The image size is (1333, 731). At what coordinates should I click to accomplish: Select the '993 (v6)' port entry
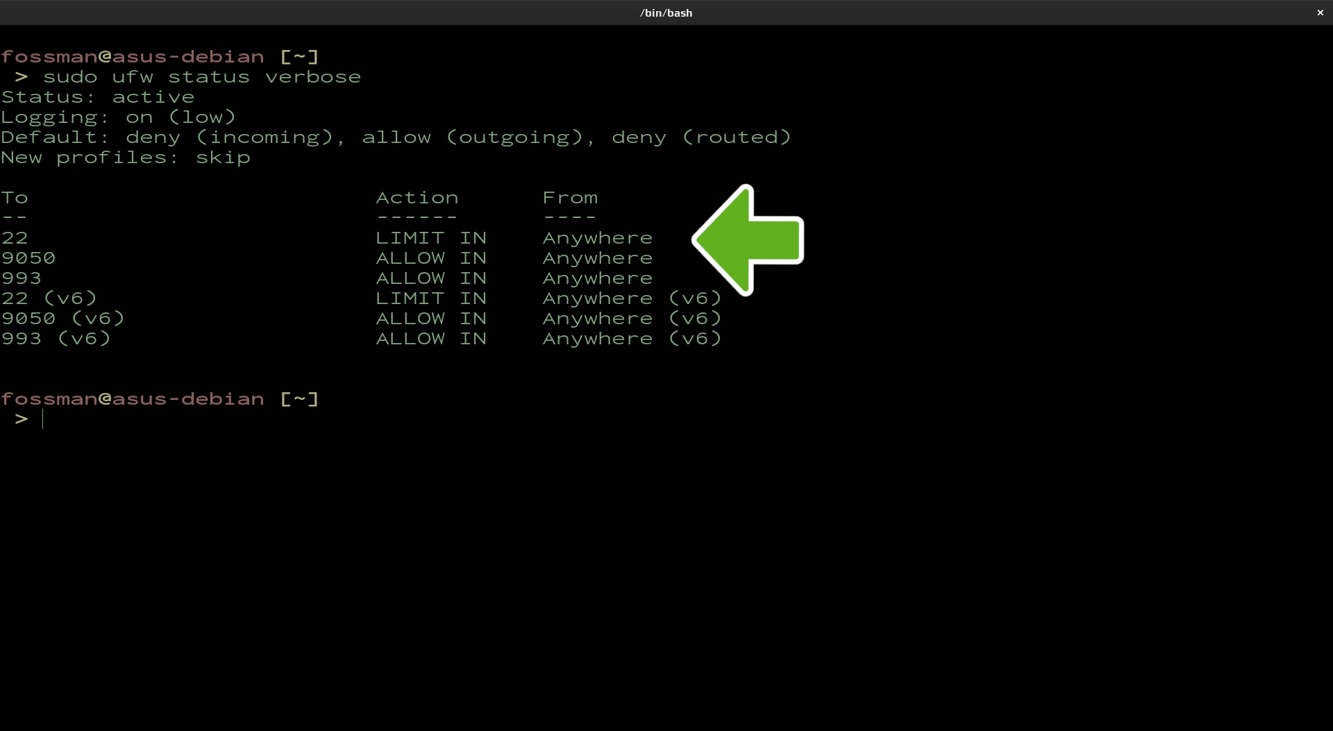(x=56, y=339)
